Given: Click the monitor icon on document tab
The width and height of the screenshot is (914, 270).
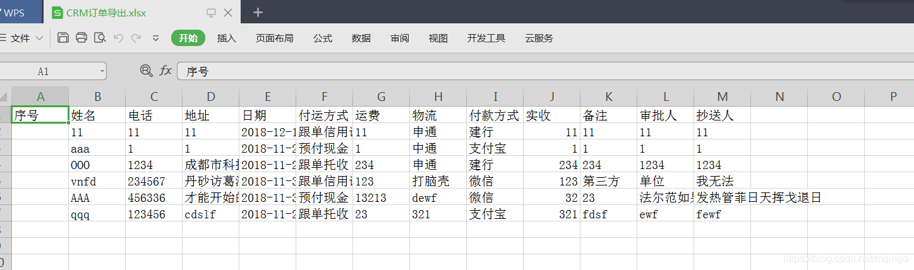Looking at the screenshot, I should coord(212,13).
